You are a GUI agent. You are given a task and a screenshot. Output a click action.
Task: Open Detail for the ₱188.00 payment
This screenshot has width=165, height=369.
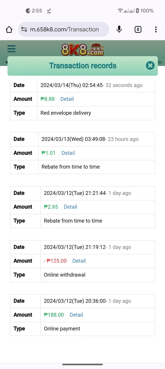click(76, 315)
